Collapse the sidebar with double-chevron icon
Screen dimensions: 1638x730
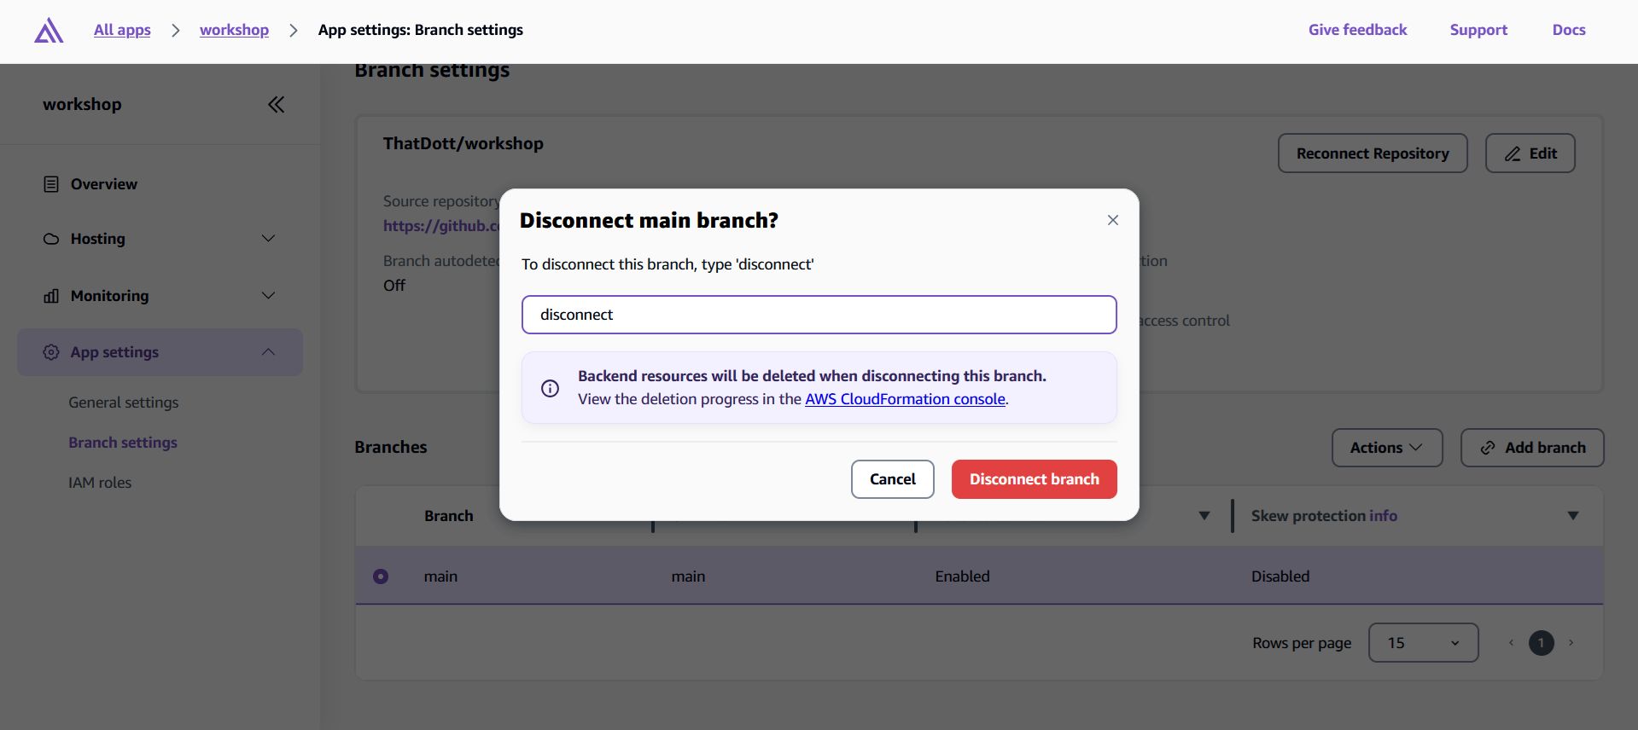point(276,104)
